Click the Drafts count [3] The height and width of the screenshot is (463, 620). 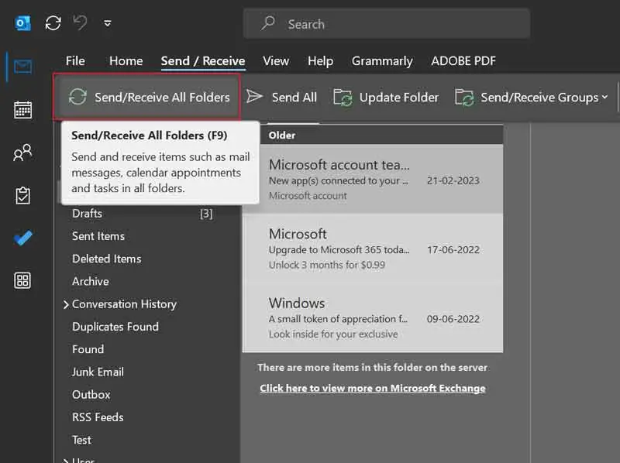(206, 214)
